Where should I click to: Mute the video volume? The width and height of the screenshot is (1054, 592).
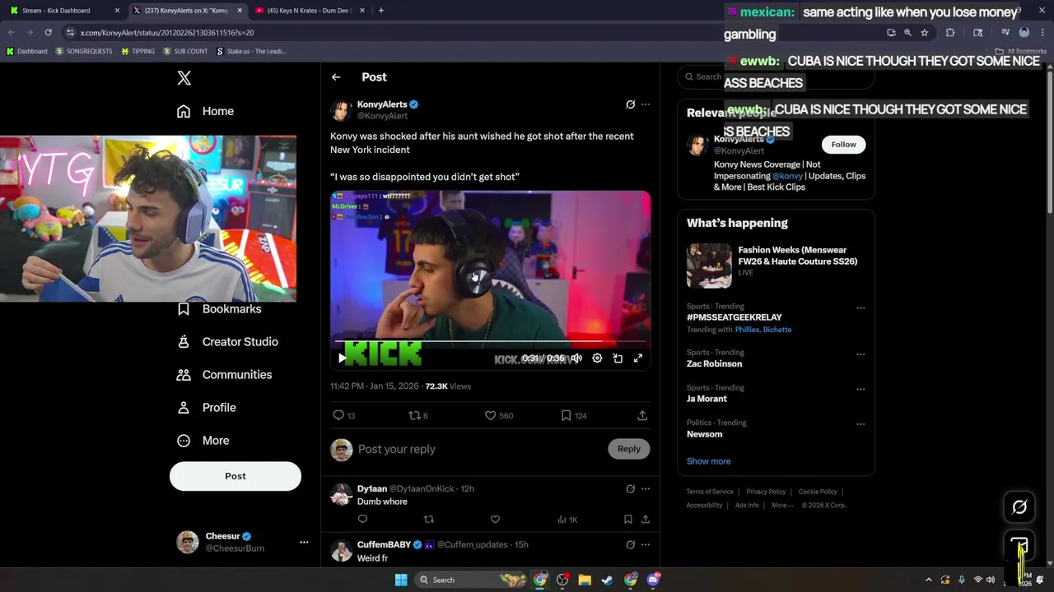click(x=576, y=358)
